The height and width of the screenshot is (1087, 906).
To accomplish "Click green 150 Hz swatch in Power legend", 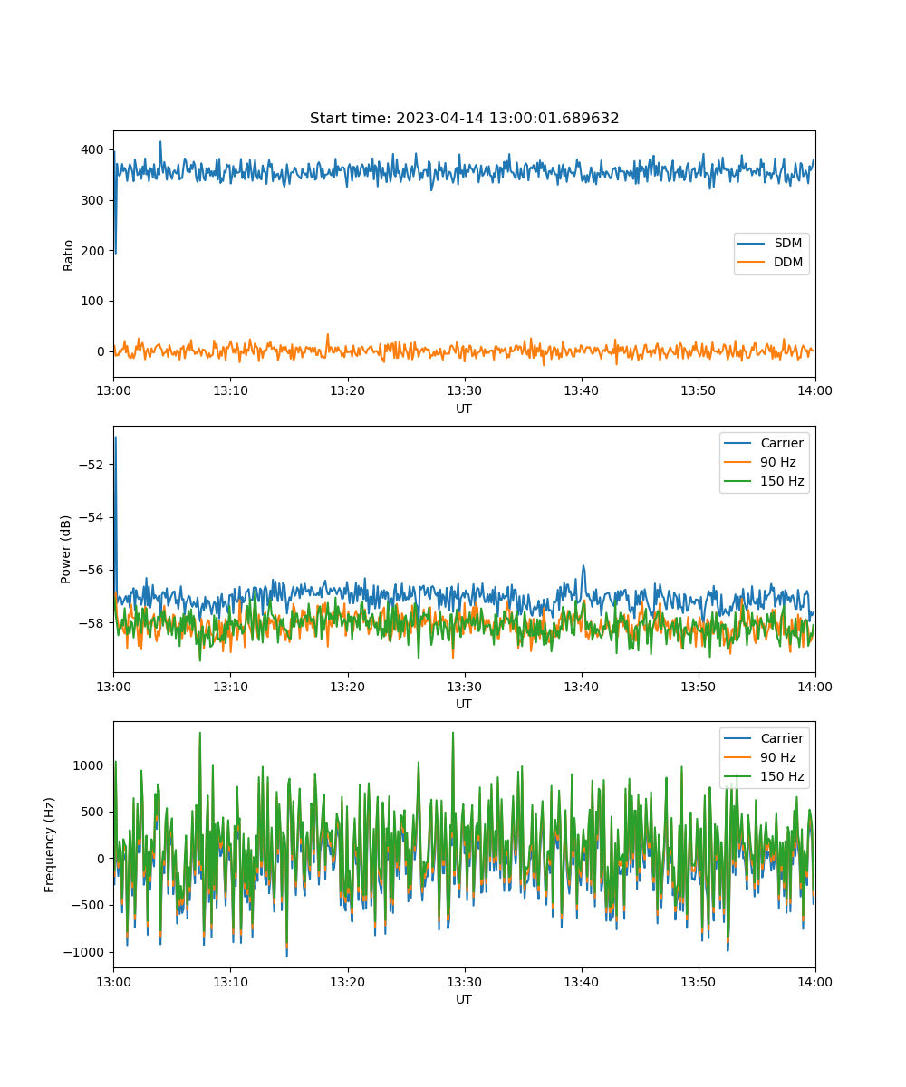I will tap(737, 481).
